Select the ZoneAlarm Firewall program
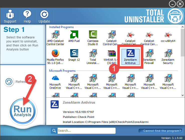Image resolution: width=185 pixels, height=140 pixels. (x=149, y=57)
